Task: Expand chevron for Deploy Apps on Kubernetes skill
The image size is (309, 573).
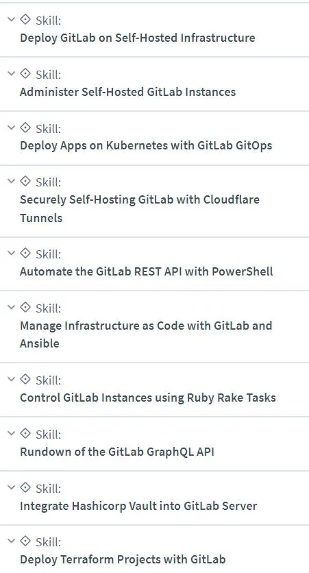Action: pos(12,127)
